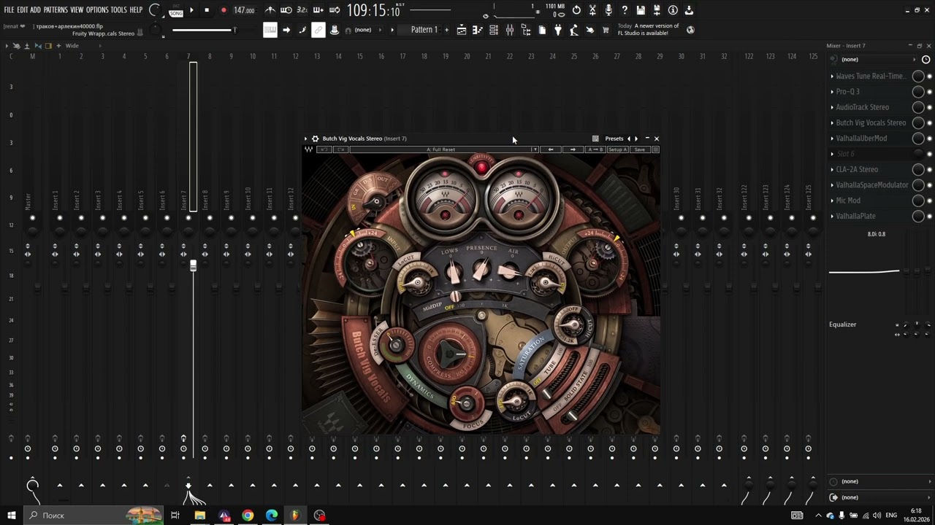Toggle the active link chain icon
Viewport: 935px width, 525px height.
pos(318,30)
